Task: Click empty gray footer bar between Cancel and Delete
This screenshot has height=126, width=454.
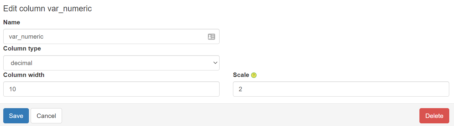Action: 238,116
